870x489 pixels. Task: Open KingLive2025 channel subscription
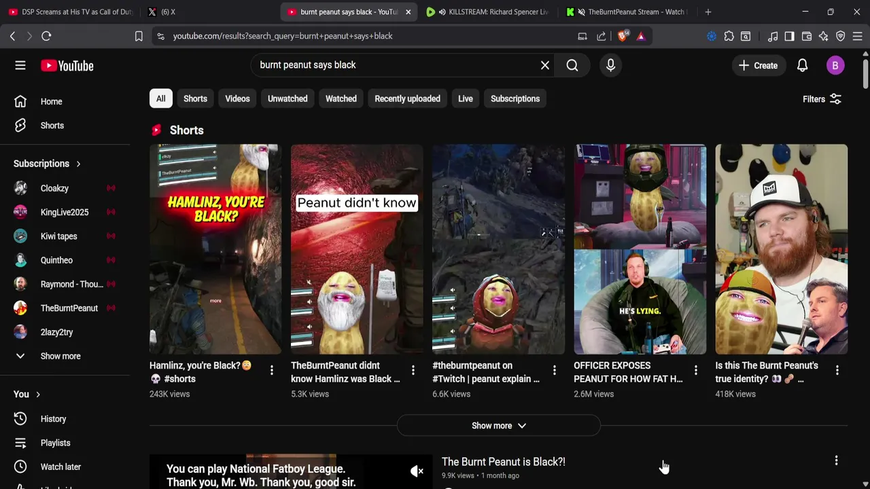(65, 212)
